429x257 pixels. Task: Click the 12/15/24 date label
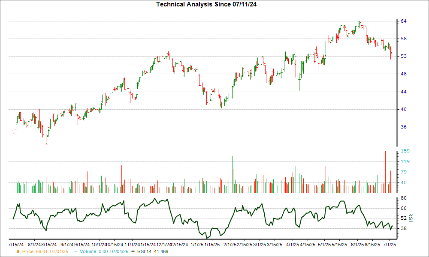click(180, 245)
